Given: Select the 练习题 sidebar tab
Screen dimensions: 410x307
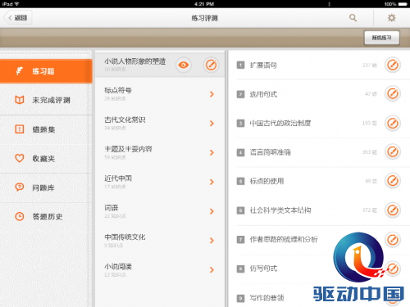Looking at the screenshot, I should tap(46, 71).
